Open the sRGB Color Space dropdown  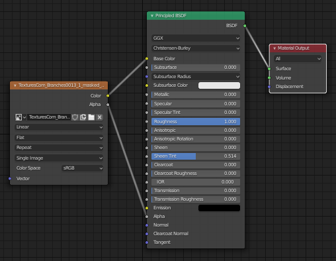(x=82, y=168)
